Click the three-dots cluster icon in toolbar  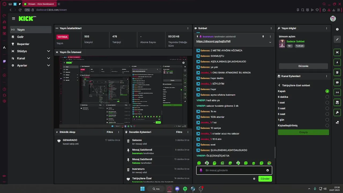[337, 123]
